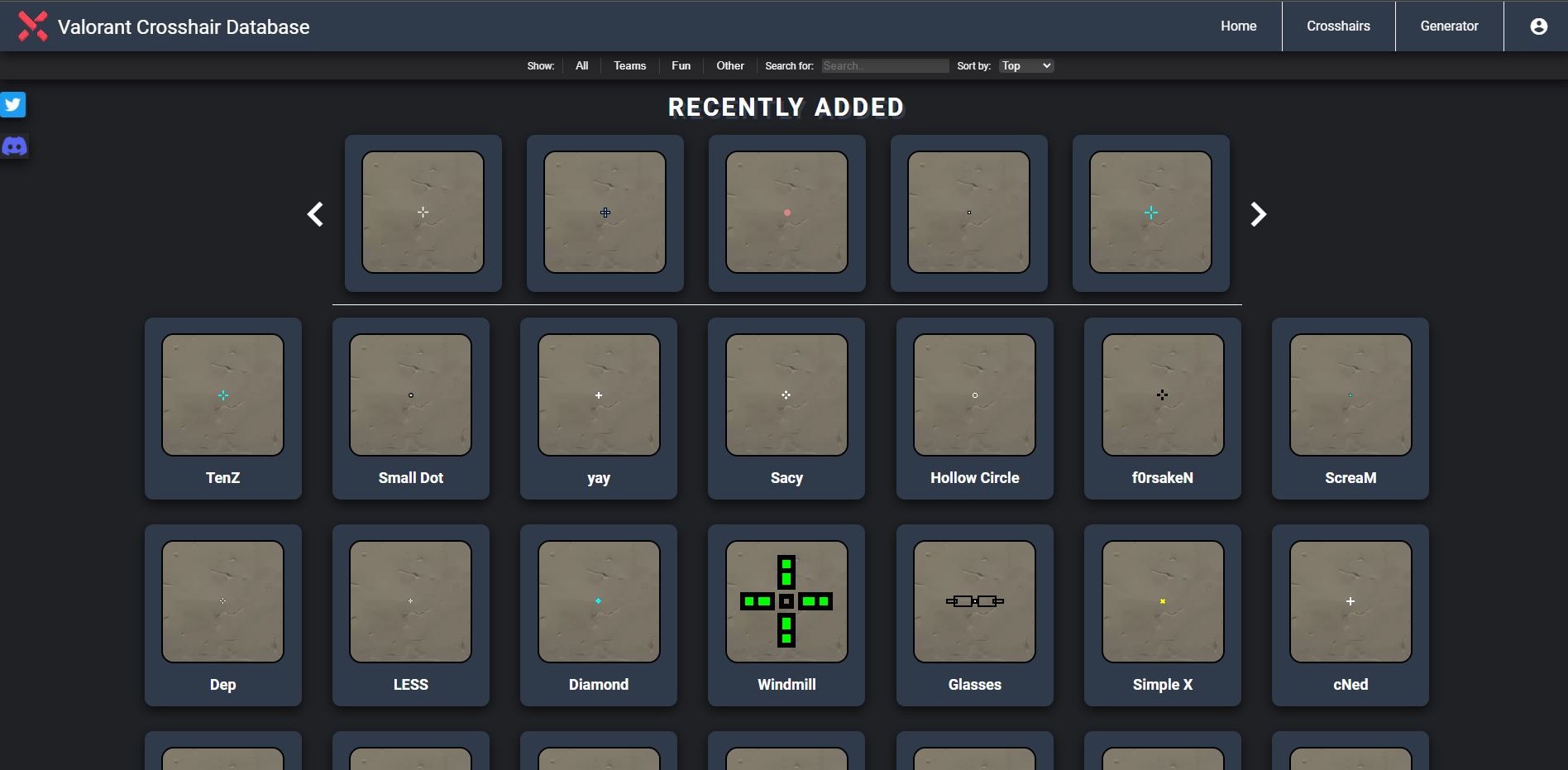The image size is (1568, 770).
Task: Open the Windmill crosshair card
Action: coord(786,615)
